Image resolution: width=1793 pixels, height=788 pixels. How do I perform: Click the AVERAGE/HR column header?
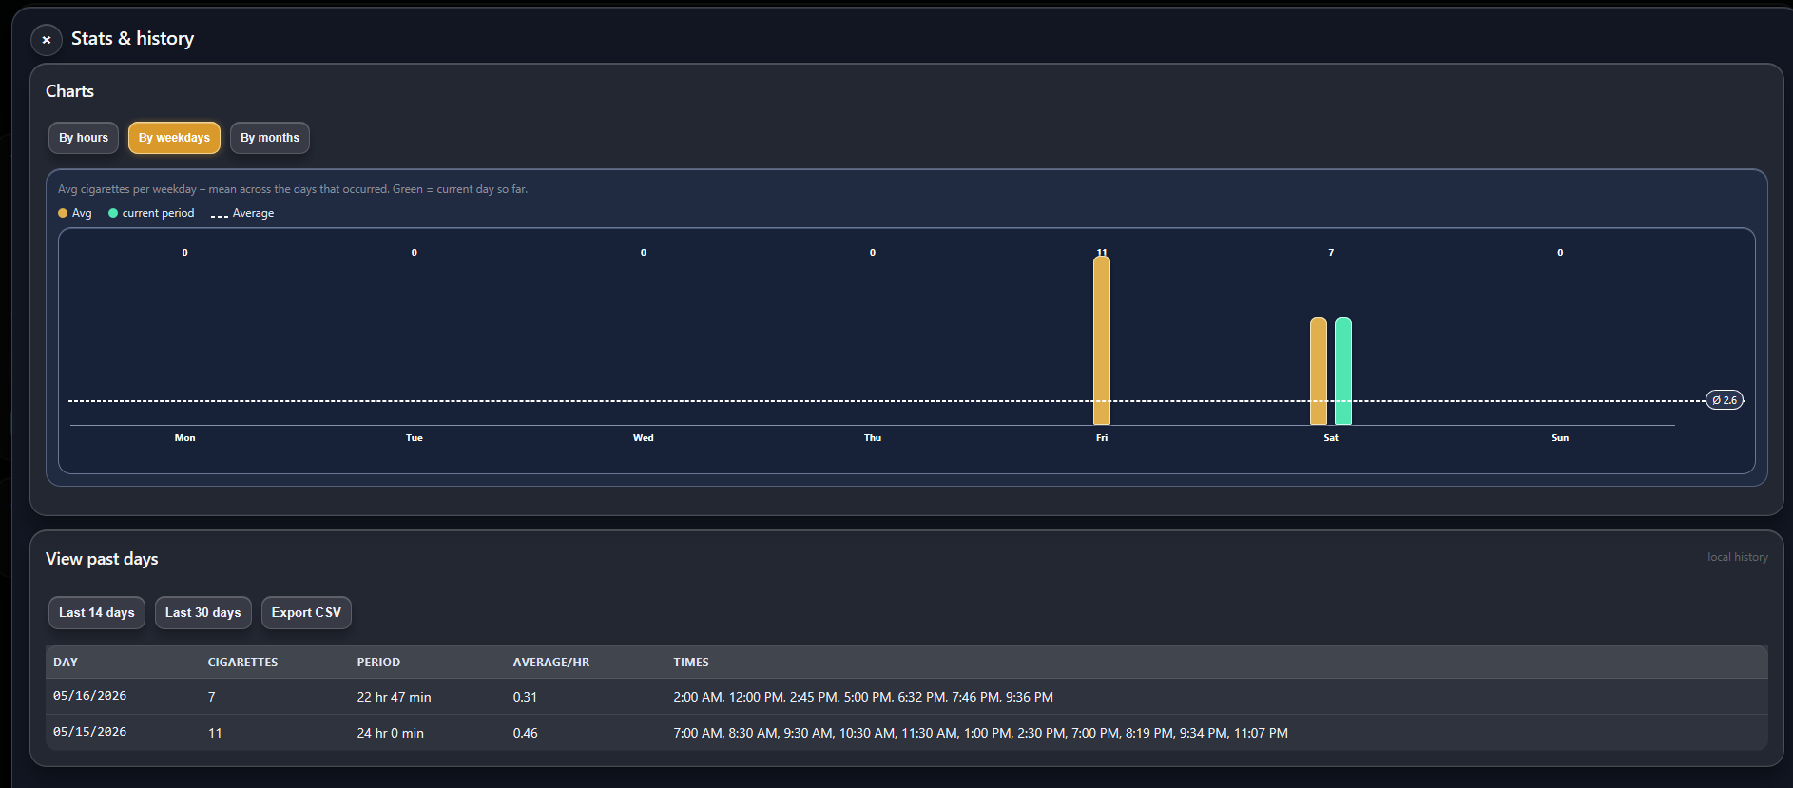pyautogui.click(x=551, y=663)
